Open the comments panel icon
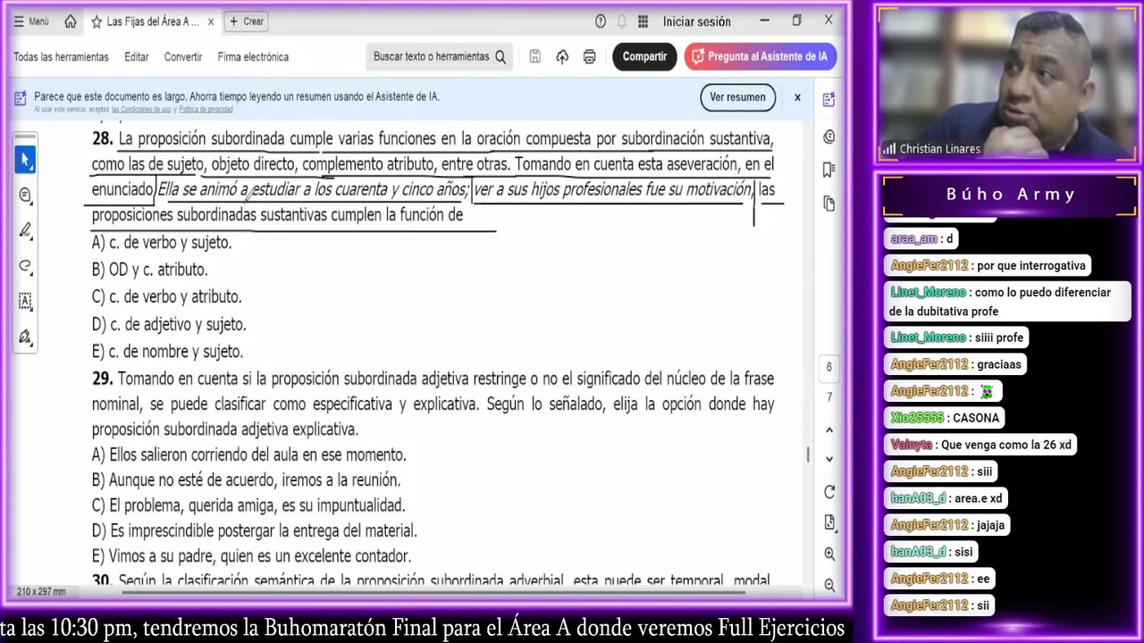 [x=829, y=137]
